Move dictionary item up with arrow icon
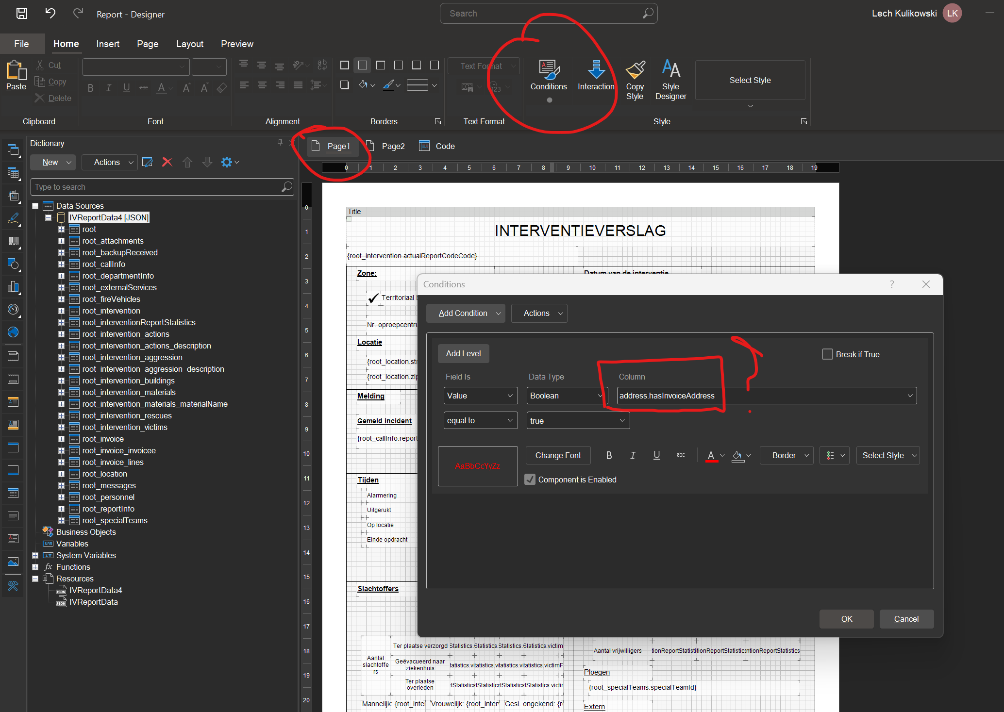Image resolution: width=1004 pixels, height=712 pixels. (x=187, y=162)
